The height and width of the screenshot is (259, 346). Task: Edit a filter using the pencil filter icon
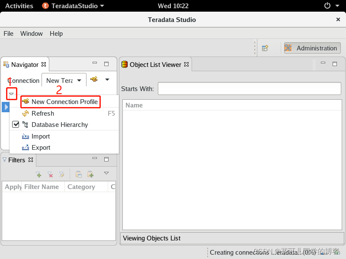pos(62,174)
